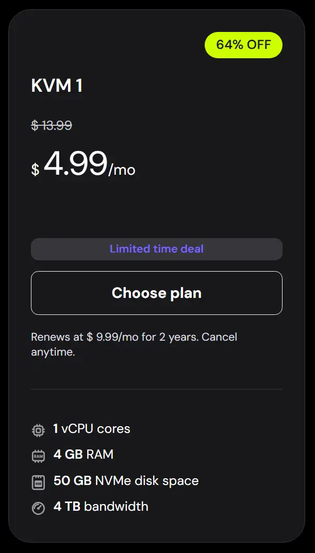Click the Limited time deal banner

(157, 249)
